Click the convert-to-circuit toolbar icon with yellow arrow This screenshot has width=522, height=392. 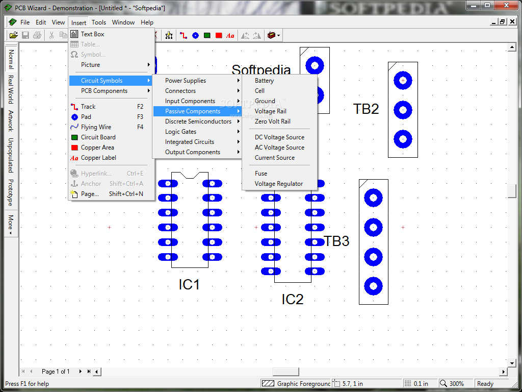169,35
